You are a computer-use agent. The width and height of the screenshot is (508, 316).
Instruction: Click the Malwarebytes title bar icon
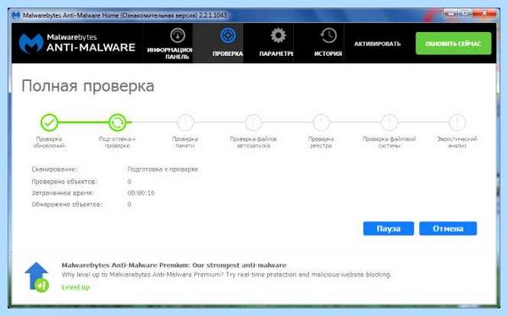coord(15,15)
